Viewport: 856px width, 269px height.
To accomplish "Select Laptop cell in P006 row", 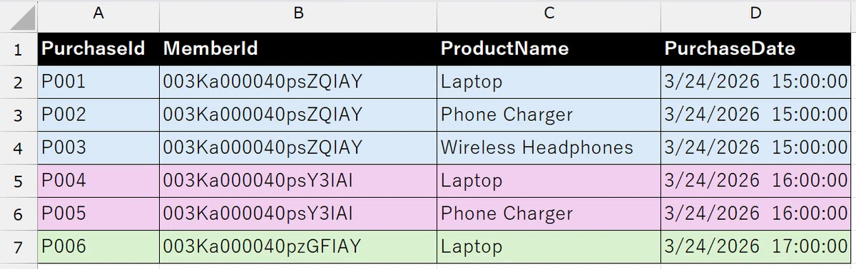I will [x=549, y=247].
